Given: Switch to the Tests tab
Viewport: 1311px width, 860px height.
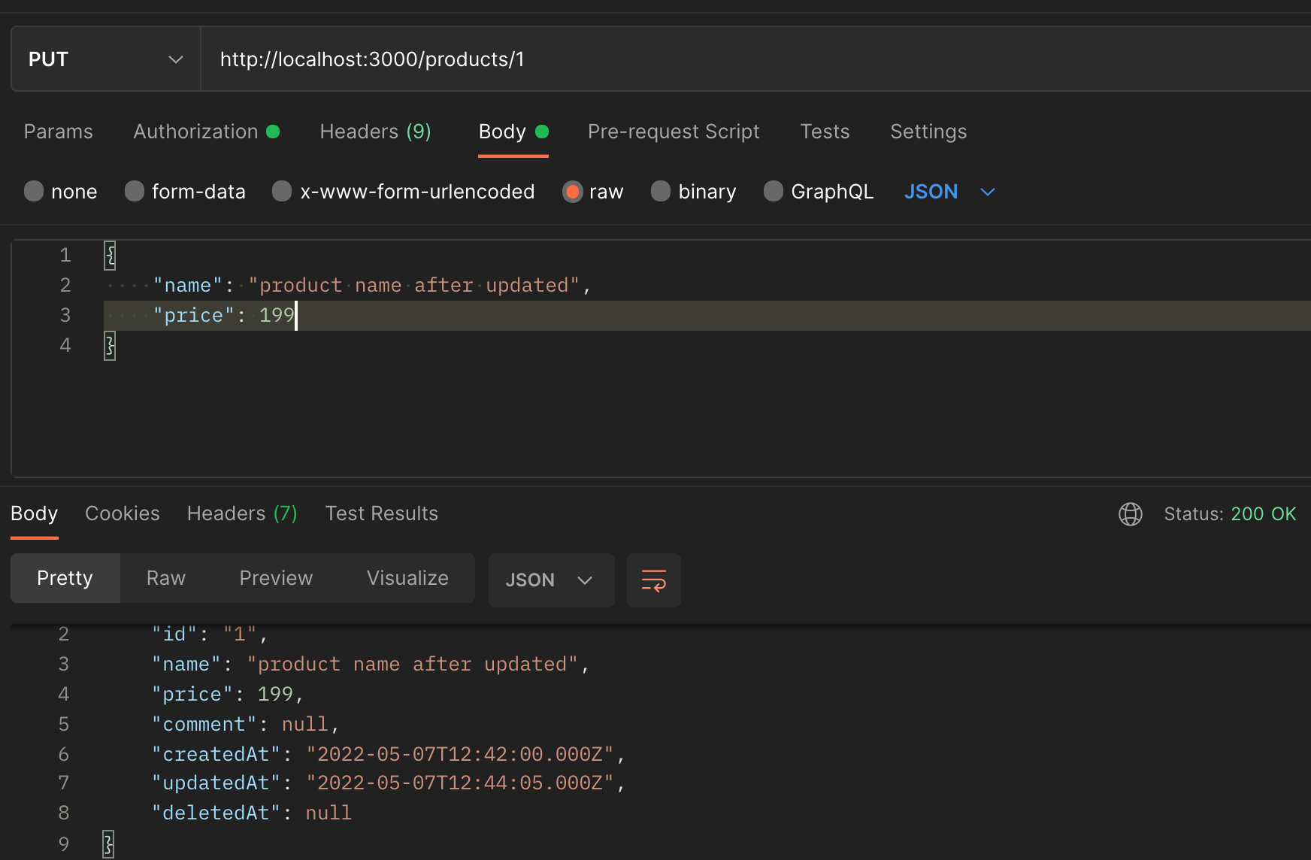Looking at the screenshot, I should (x=825, y=132).
